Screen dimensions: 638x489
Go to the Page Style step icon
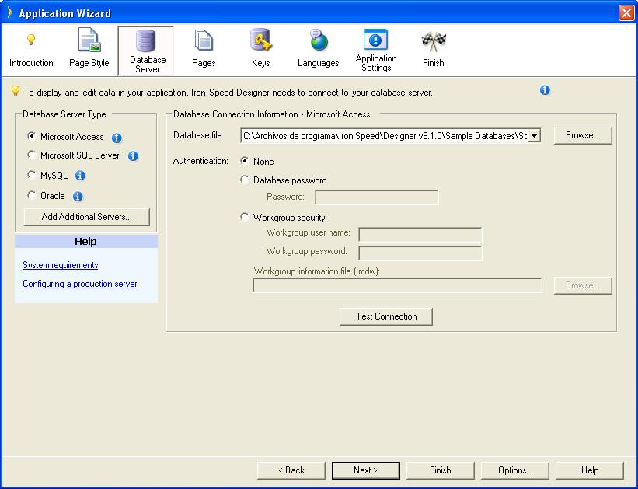click(x=89, y=40)
